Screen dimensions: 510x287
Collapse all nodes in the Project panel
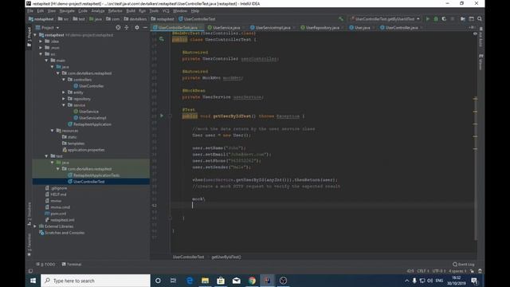coord(127,28)
